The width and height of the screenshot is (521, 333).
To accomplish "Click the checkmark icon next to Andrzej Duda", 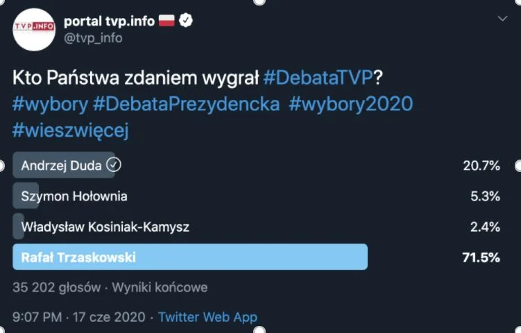I will pos(114,165).
